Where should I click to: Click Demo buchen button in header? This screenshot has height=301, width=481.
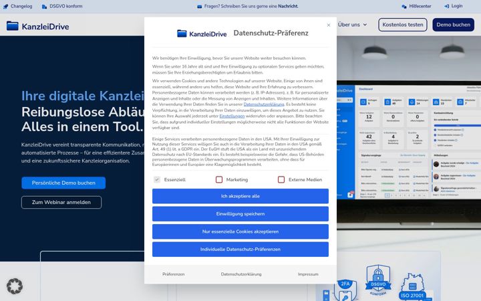tap(453, 25)
